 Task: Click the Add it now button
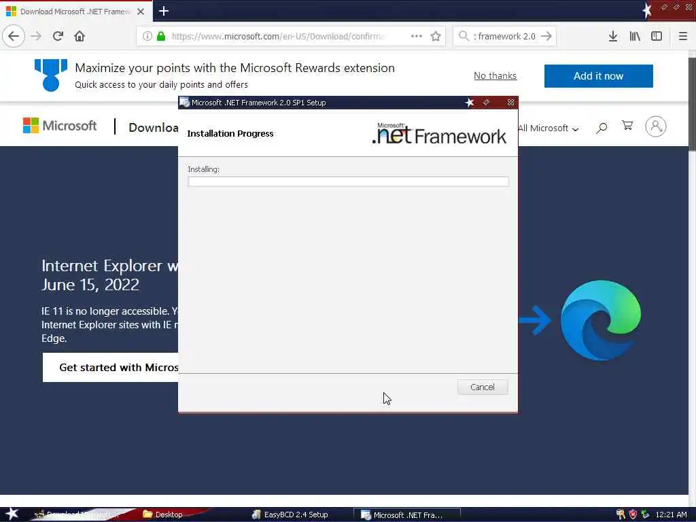click(598, 76)
